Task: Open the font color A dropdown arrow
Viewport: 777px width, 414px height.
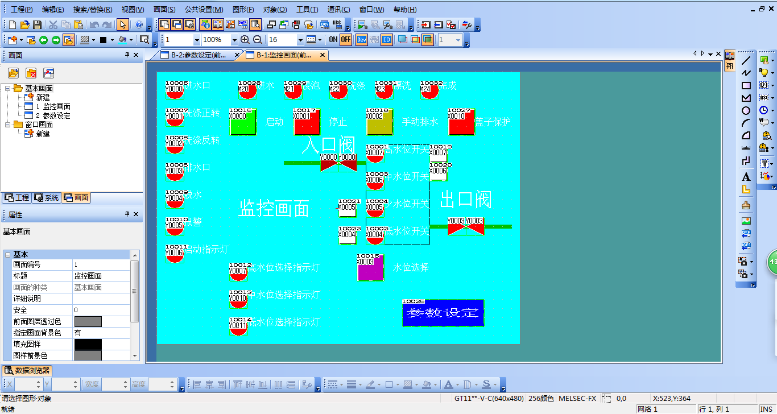Action: pos(456,384)
